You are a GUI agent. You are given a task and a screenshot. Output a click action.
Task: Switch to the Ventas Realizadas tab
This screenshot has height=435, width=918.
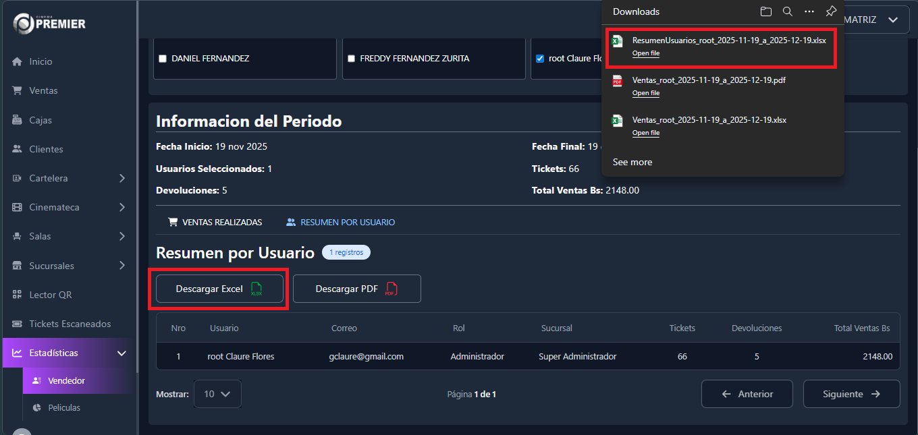click(x=215, y=222)
